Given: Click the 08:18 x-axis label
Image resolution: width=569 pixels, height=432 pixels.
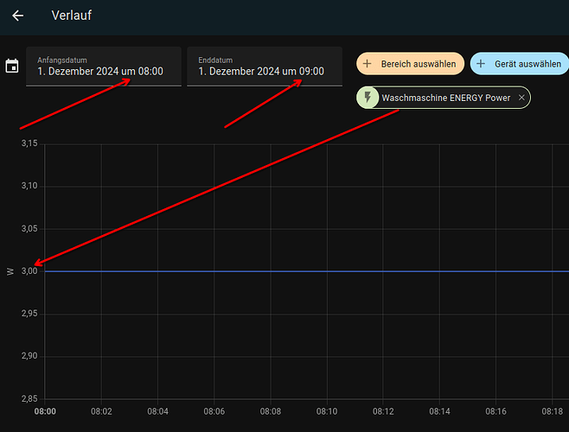Looking at the screenshot, I should (553, 411).
